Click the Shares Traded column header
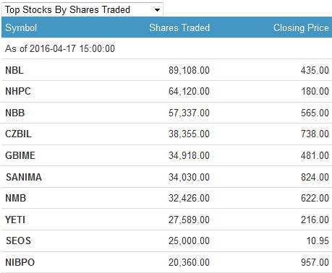This screenshot has width=332, height=273. (x=179, y=27)
